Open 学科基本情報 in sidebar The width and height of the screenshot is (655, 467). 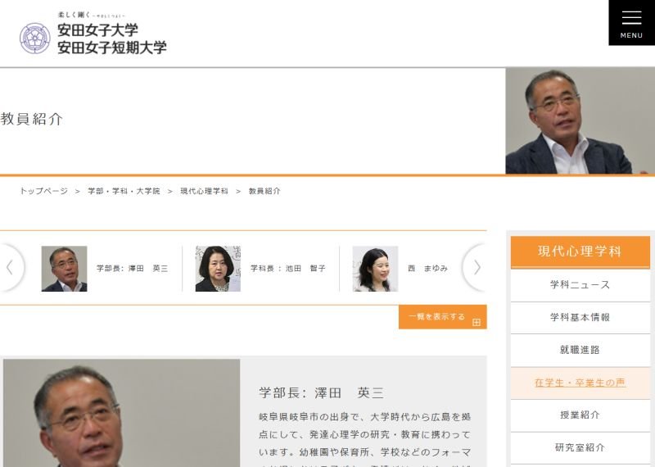click(580, 318)
